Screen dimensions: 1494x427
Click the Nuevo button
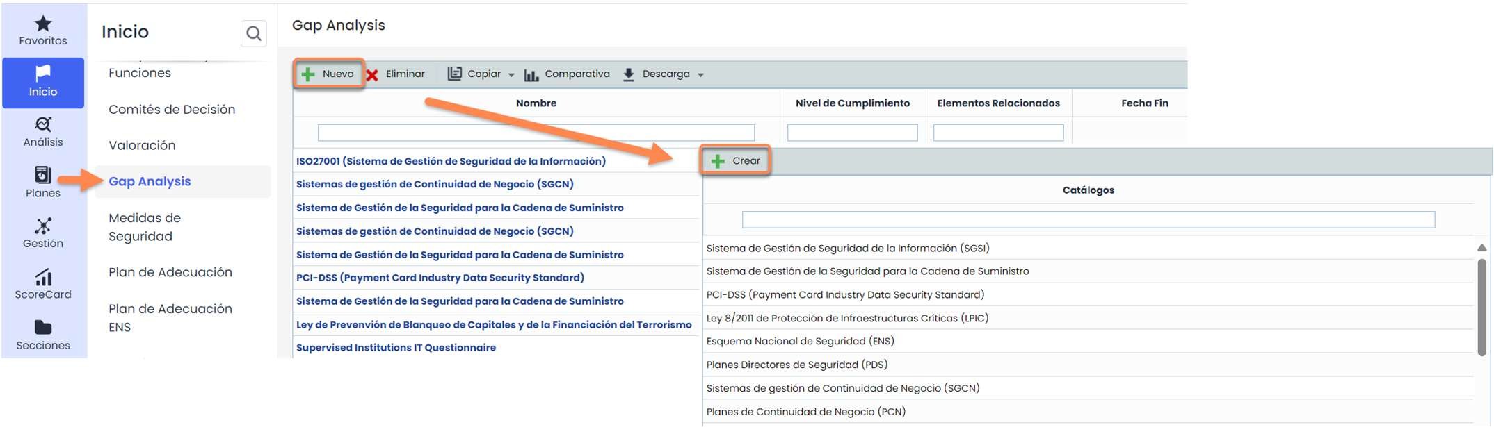point(328,74)
